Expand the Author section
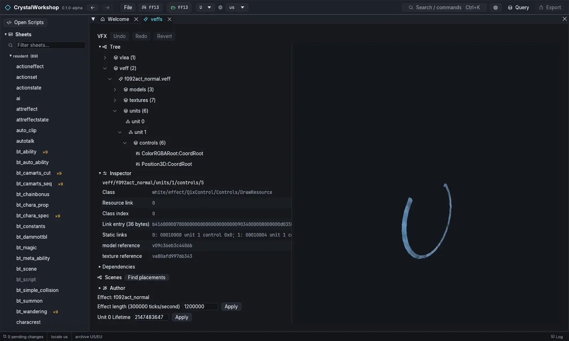569x341 pixels. 100,288
